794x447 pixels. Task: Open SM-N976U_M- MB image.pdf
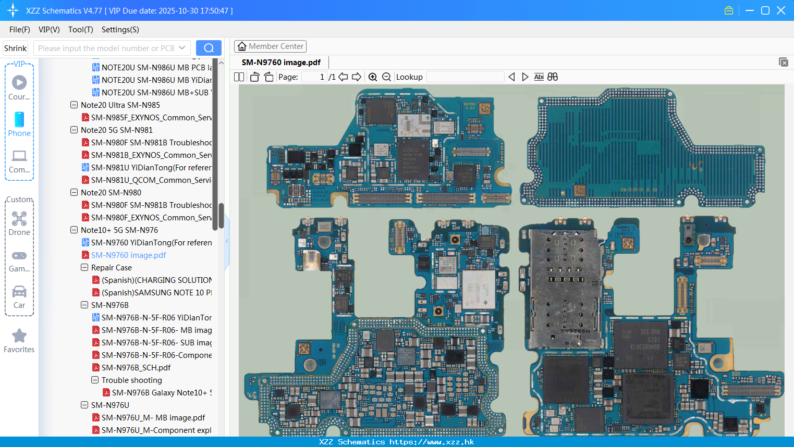(149, 417)
